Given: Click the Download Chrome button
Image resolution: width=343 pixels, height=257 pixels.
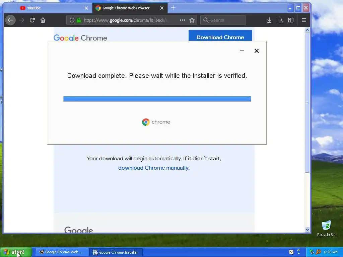Looking at the screenshot, I should [x=220, y=35].
